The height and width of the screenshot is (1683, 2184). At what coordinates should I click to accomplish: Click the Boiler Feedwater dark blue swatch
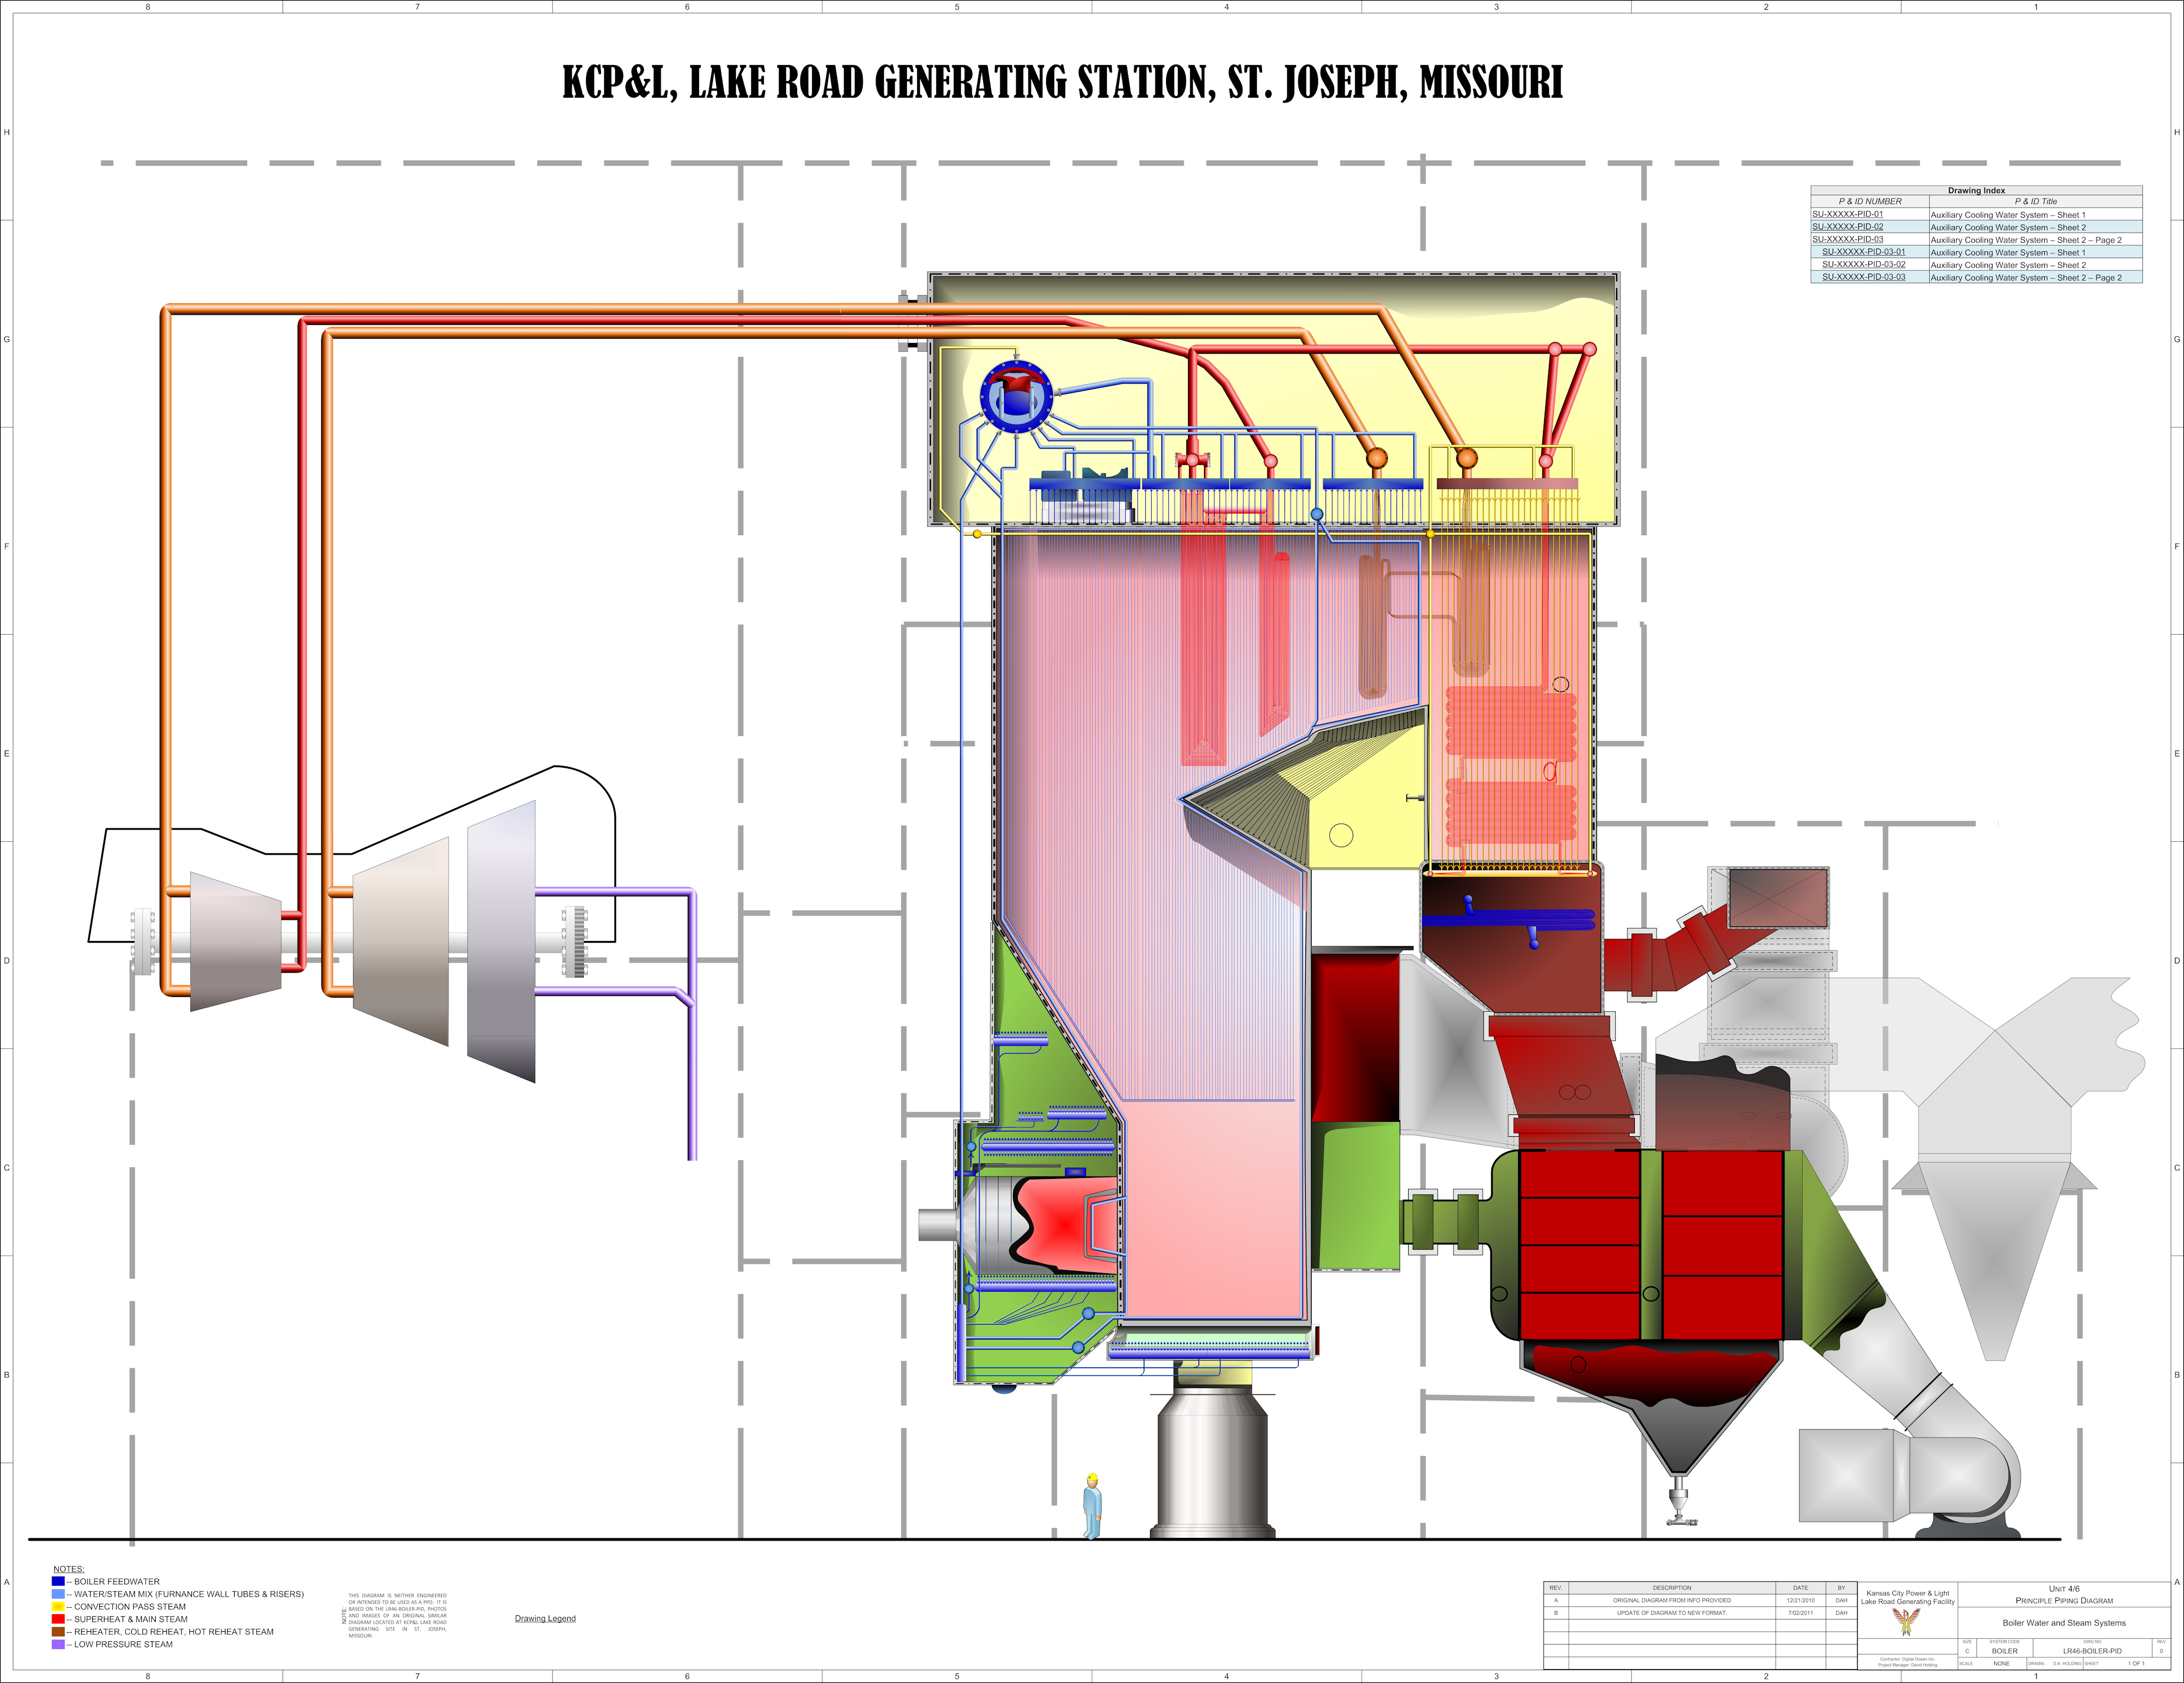tap(58, 1581)
